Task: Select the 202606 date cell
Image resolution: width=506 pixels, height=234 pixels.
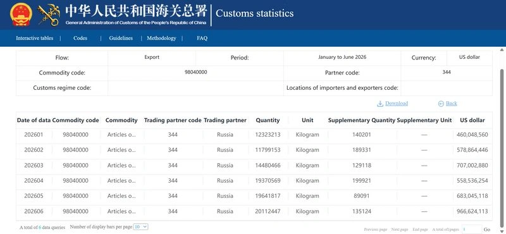Action: tap(34, 211)
